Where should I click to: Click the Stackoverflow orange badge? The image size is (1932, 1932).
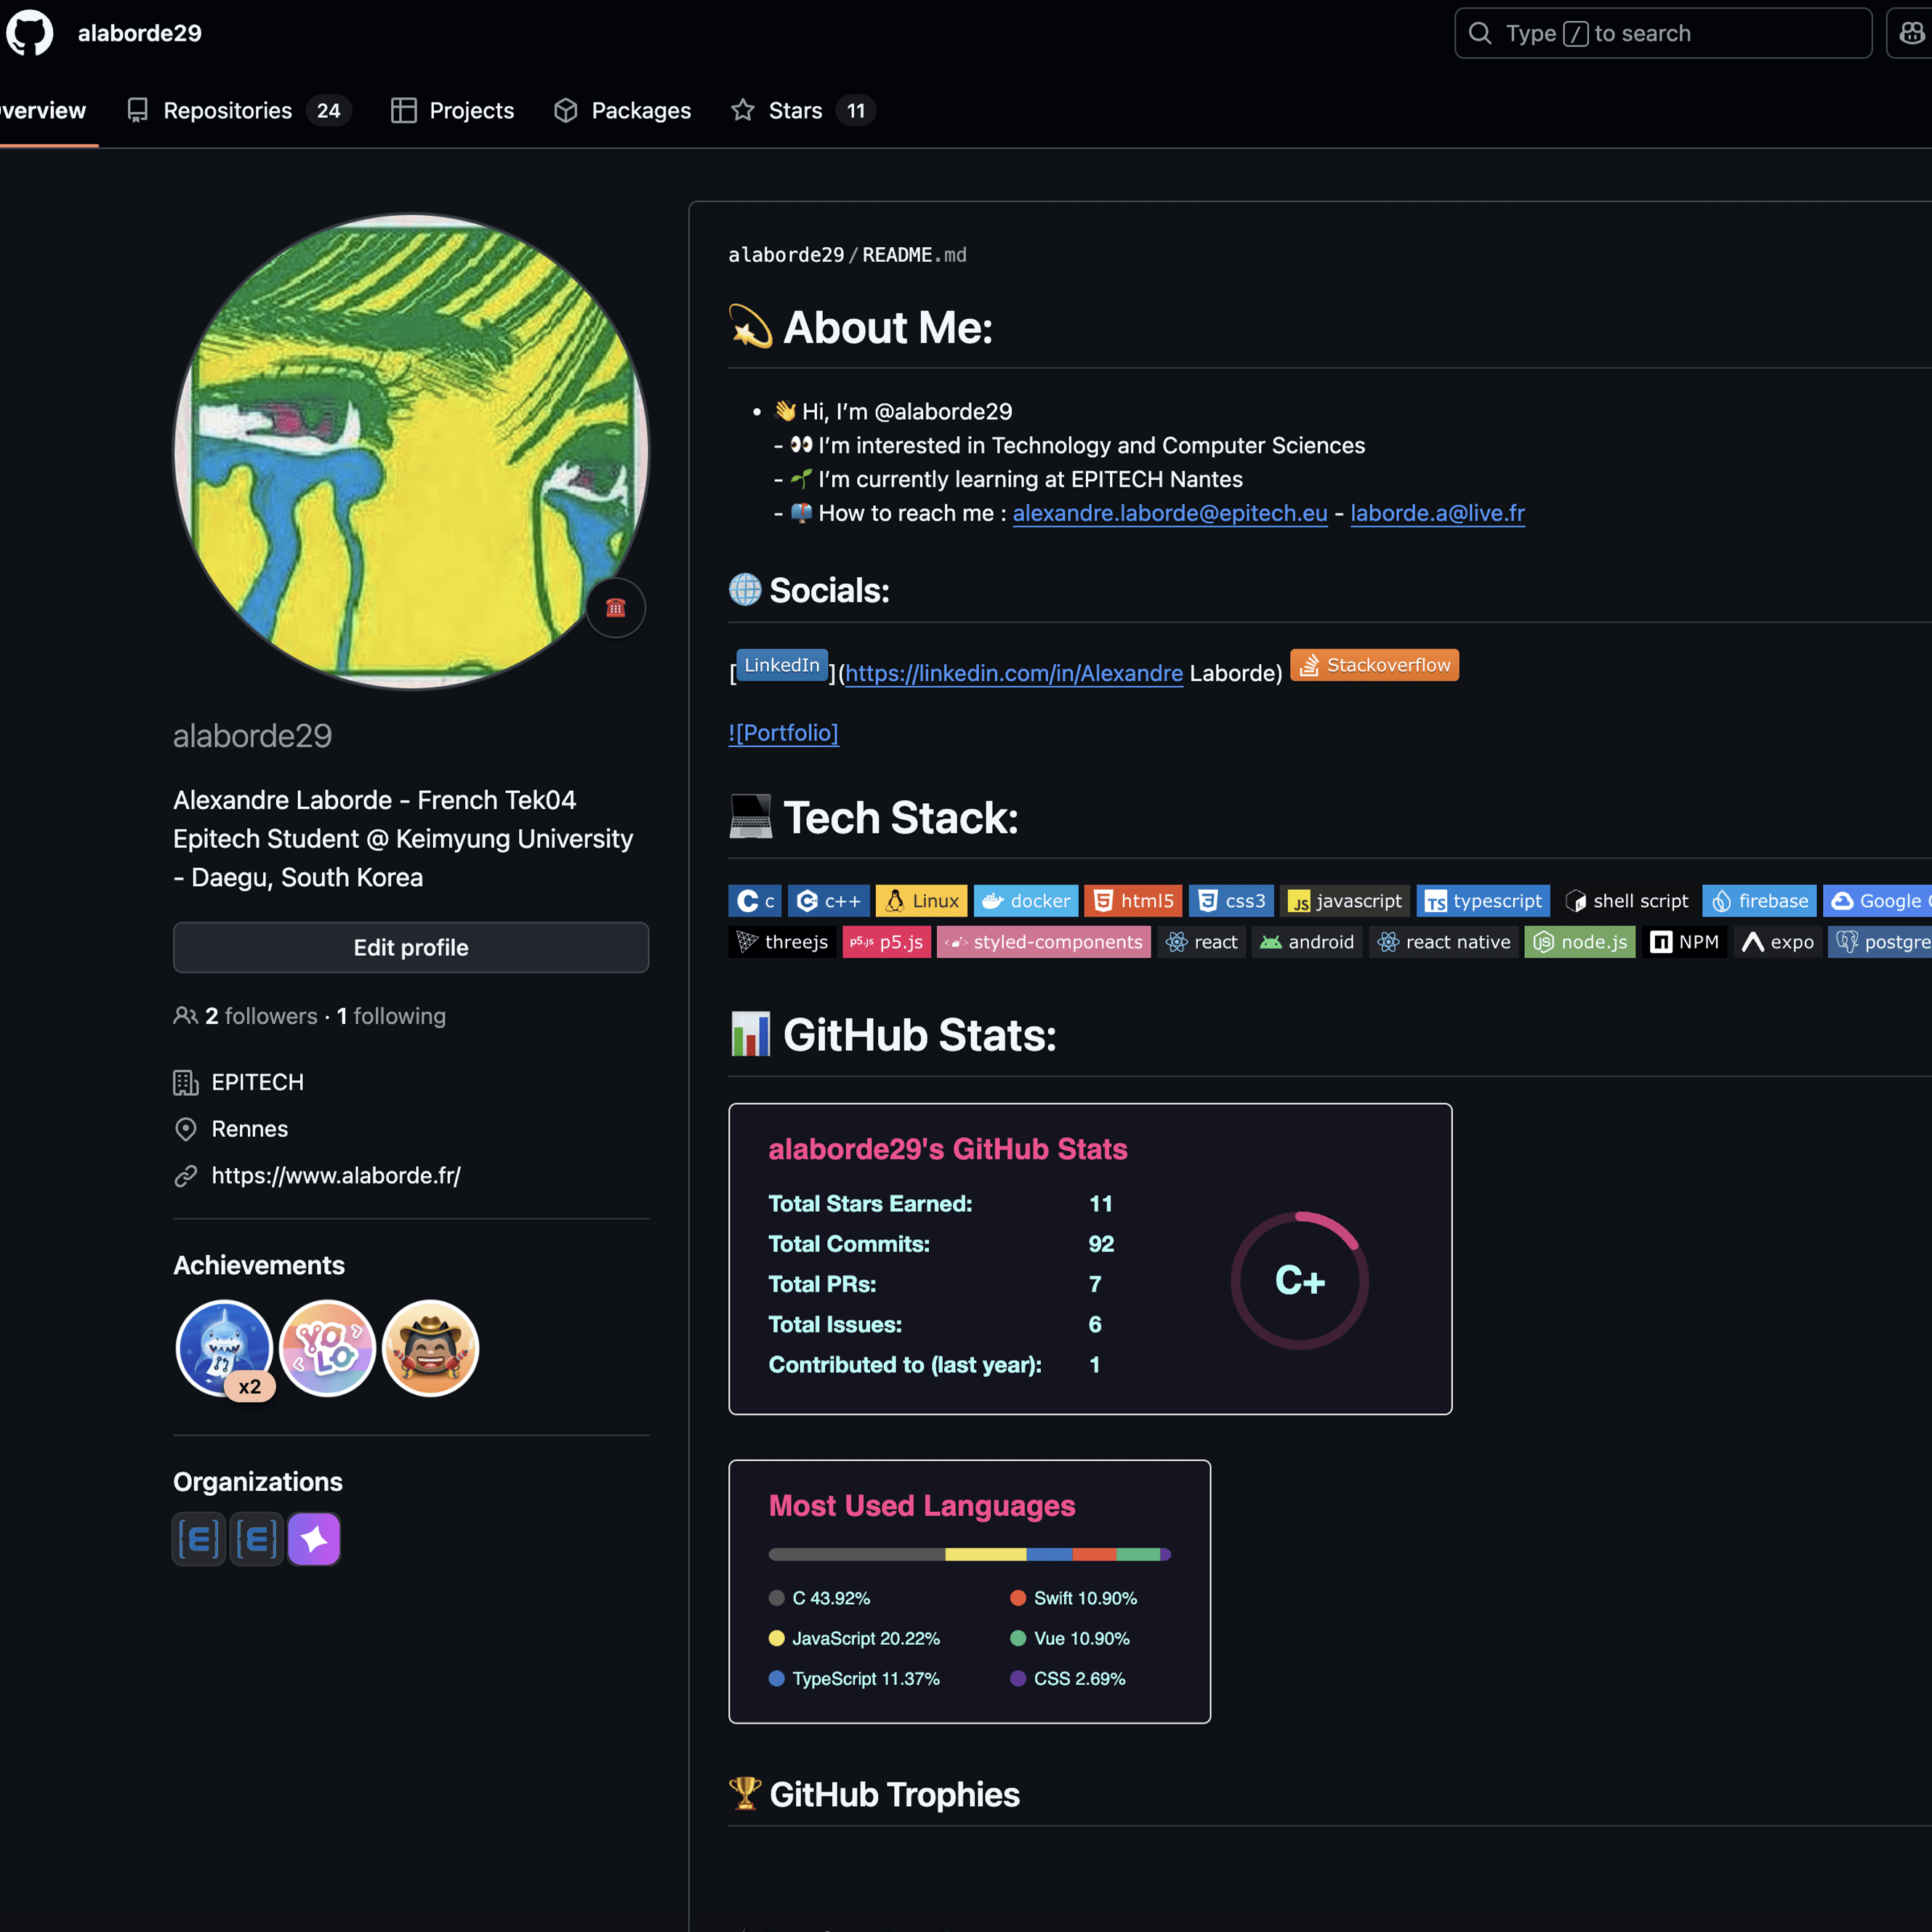pos(1374,665)
